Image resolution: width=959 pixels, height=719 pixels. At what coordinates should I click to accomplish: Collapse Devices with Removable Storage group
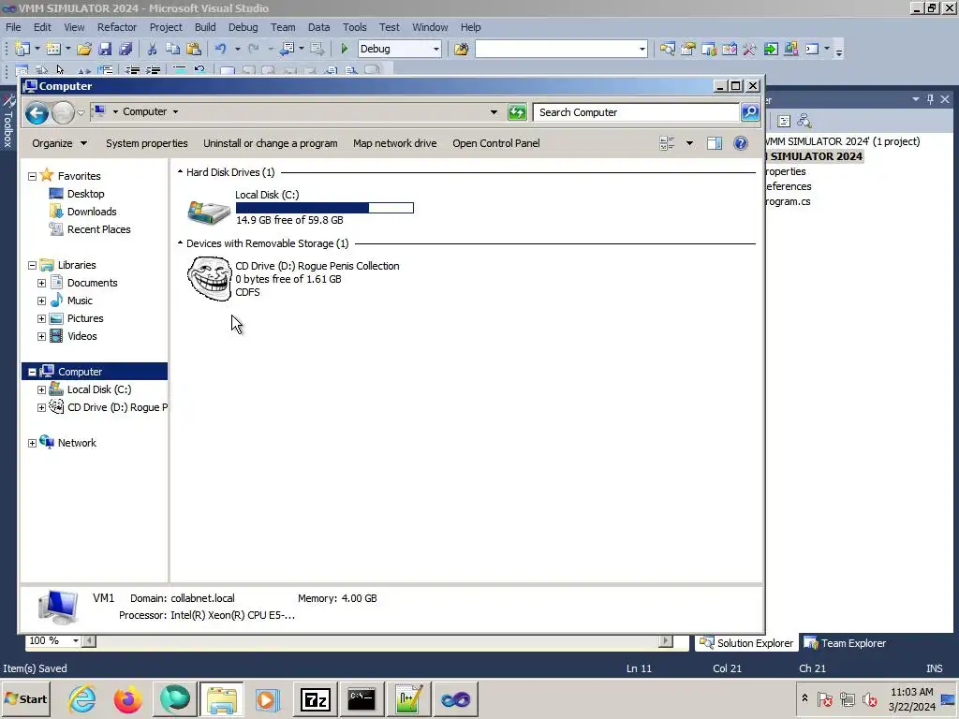tap(181, 243)
